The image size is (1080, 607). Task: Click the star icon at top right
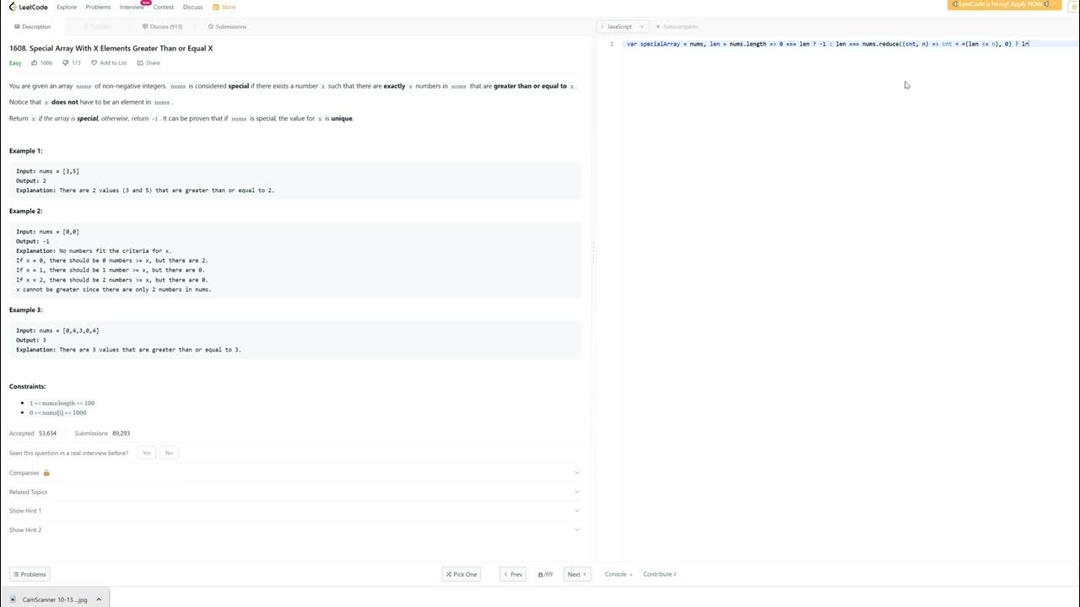1074,7
